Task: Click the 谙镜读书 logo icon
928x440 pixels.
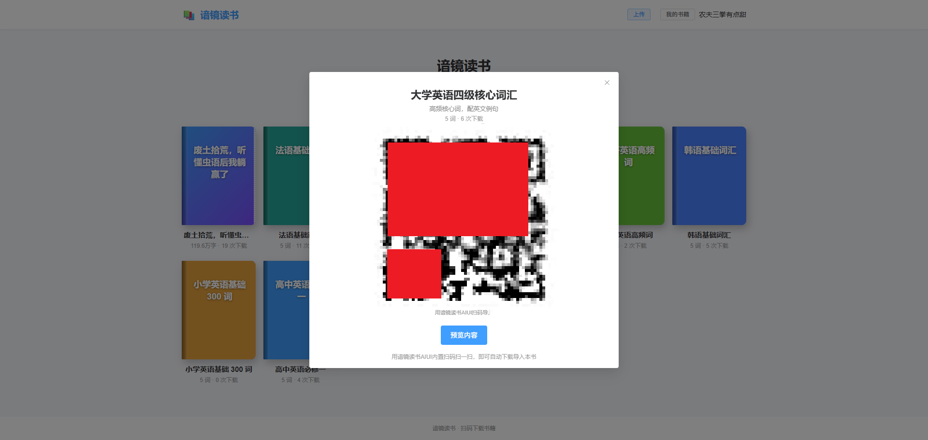Action: coord(189,15)
